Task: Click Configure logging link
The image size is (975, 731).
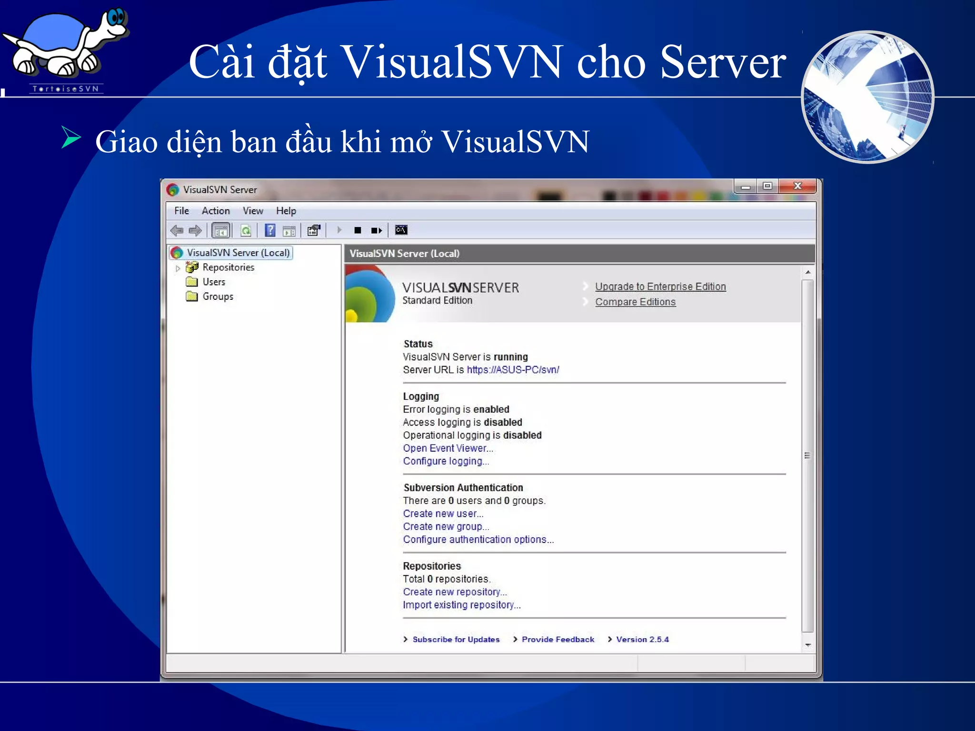Action: [x=446, y=461]
